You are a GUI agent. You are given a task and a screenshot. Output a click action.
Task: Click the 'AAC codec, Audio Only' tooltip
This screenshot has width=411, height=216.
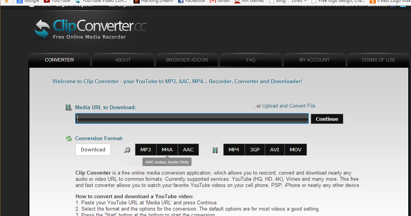pyautogui.click(x=167, y=162)
